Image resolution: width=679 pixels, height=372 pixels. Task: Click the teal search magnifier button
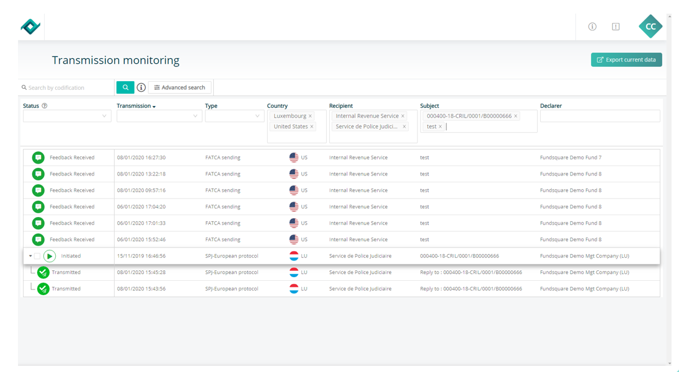[x=125, y=87]
